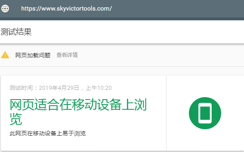Screen dimensions: 244x152
Task: Click the test time 2019年4月29日 text
Action: [60, 88]
